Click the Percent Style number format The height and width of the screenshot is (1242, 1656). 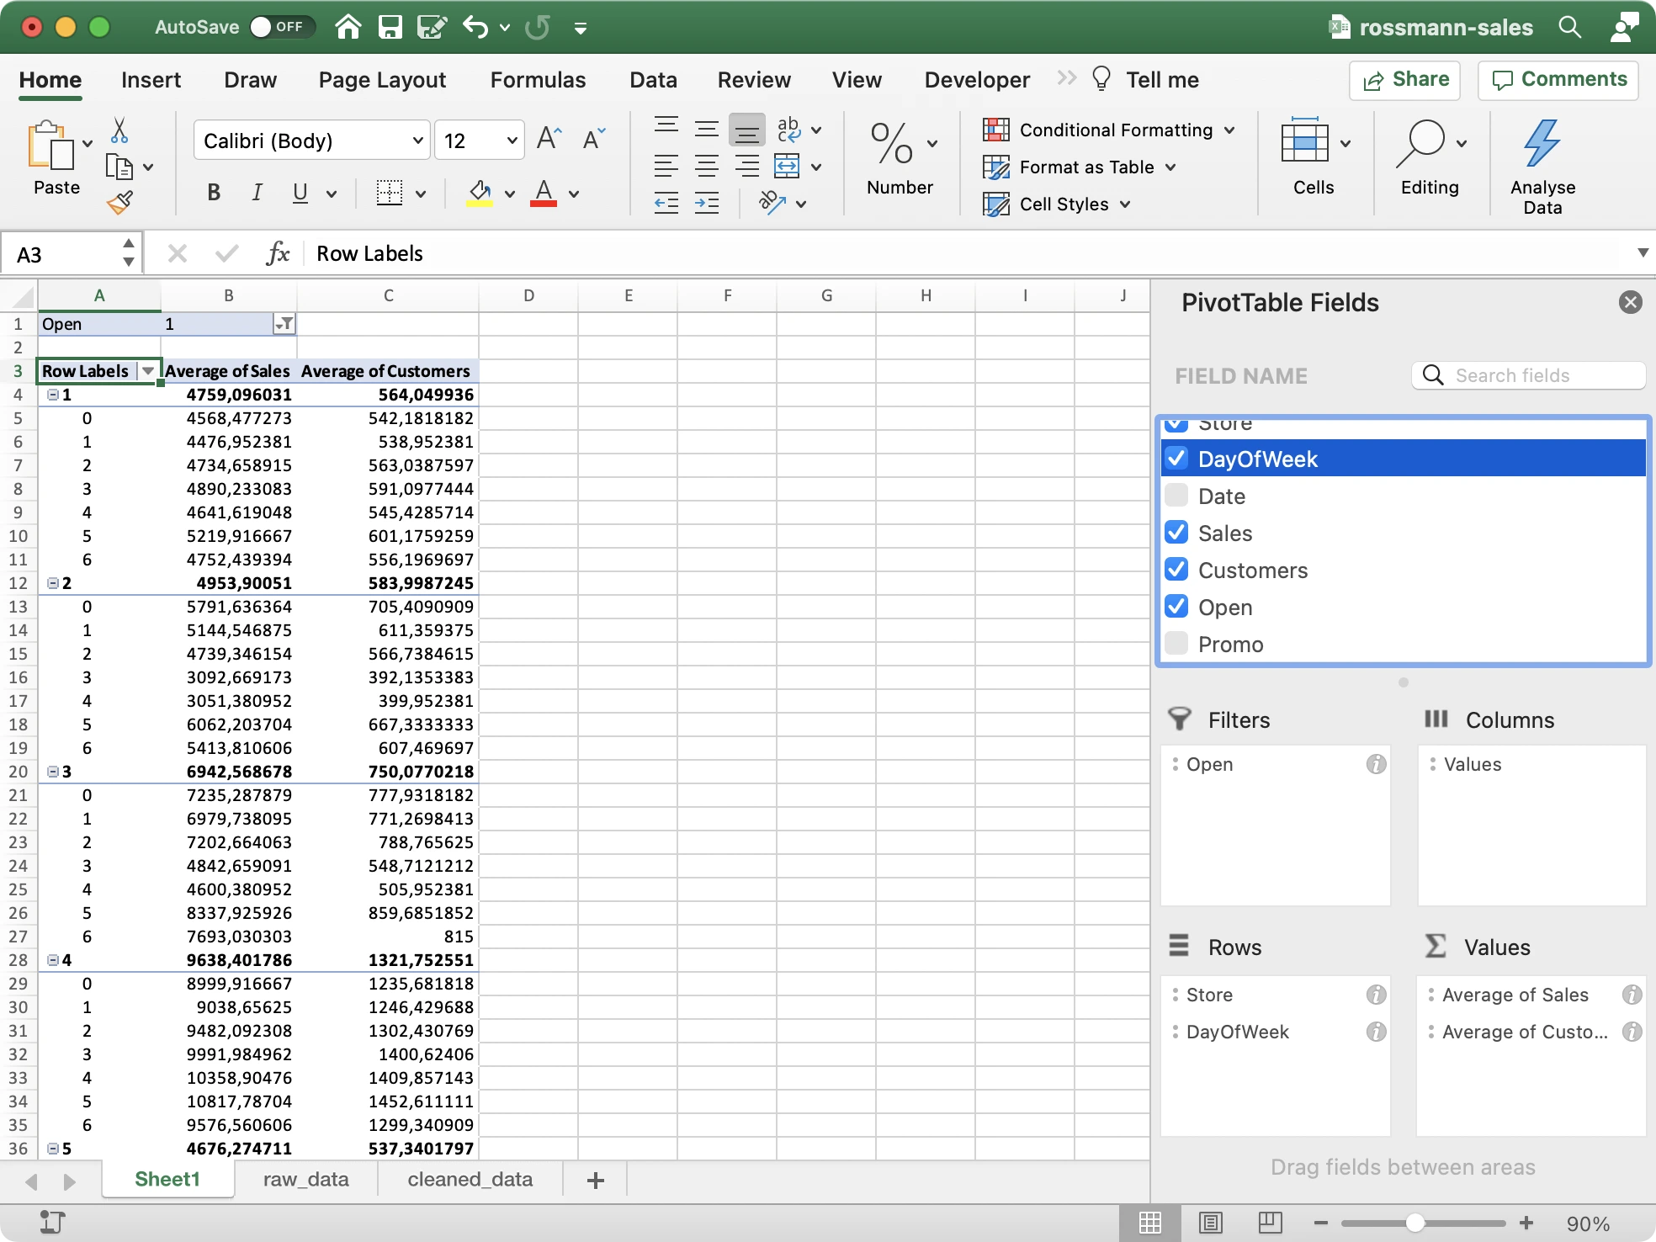[889, 147]
